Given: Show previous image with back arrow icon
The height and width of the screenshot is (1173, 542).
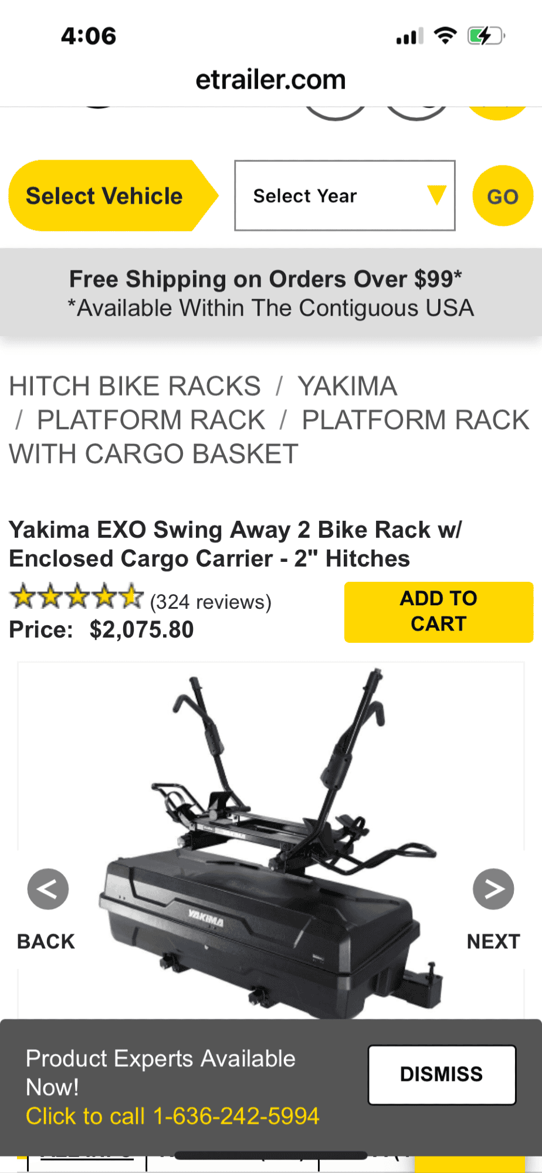Looking at the screenshot, I should click(x=48, y=889).
